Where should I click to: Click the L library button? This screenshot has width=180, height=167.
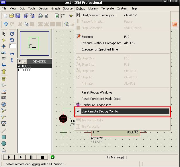pyautogui.click(x=25, y=62)
